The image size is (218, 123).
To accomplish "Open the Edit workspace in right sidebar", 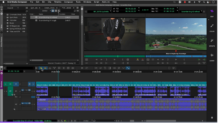I will coord(212,13).
